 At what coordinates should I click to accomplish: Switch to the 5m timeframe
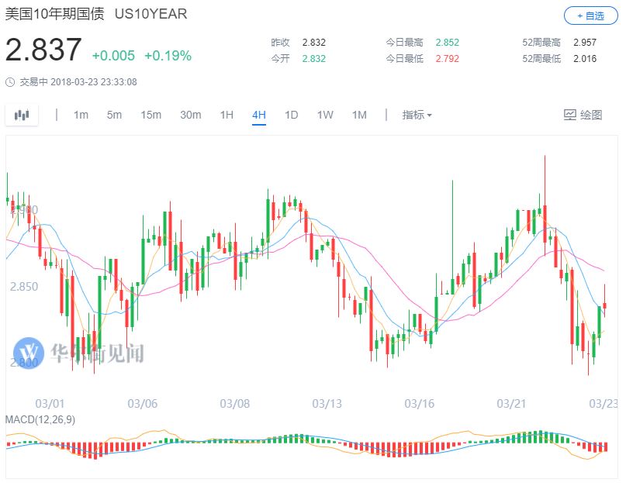[114, 115]
